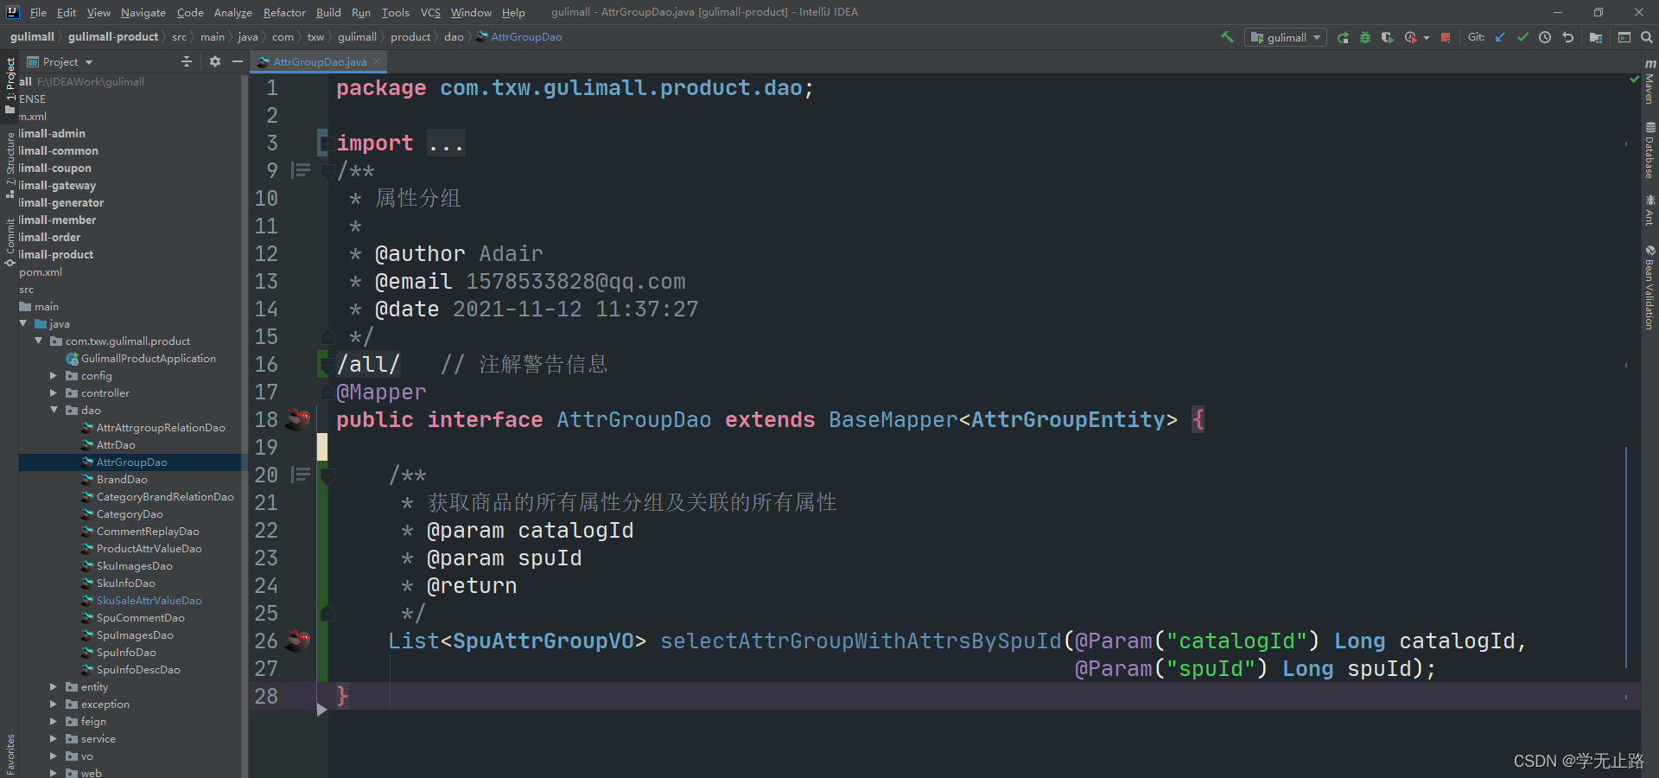
Task: Commit changes with green checkmark icon
Action: point(1522,37)
